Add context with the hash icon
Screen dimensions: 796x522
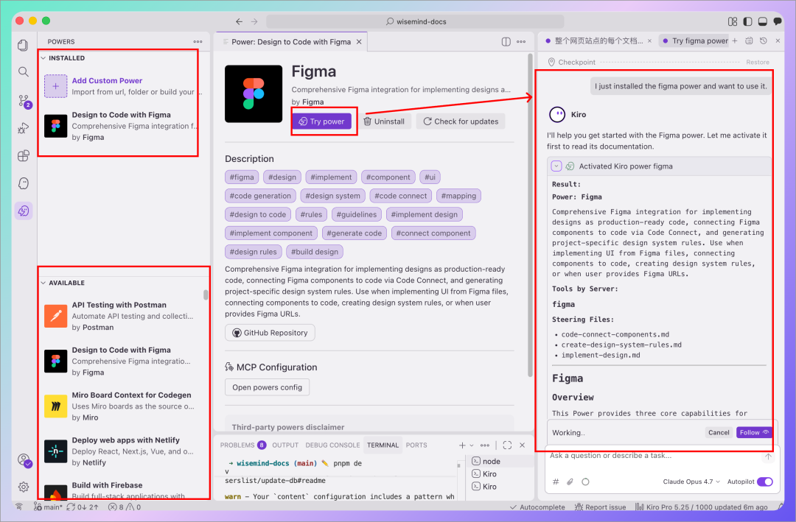coord(556,482)
